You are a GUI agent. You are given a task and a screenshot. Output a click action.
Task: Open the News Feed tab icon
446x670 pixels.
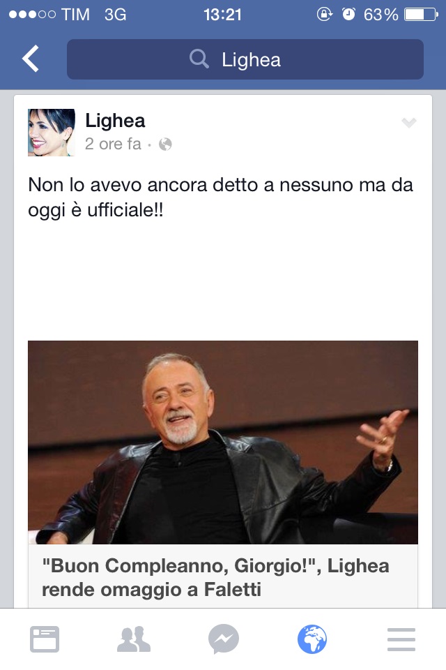click(x=45, y=639)
